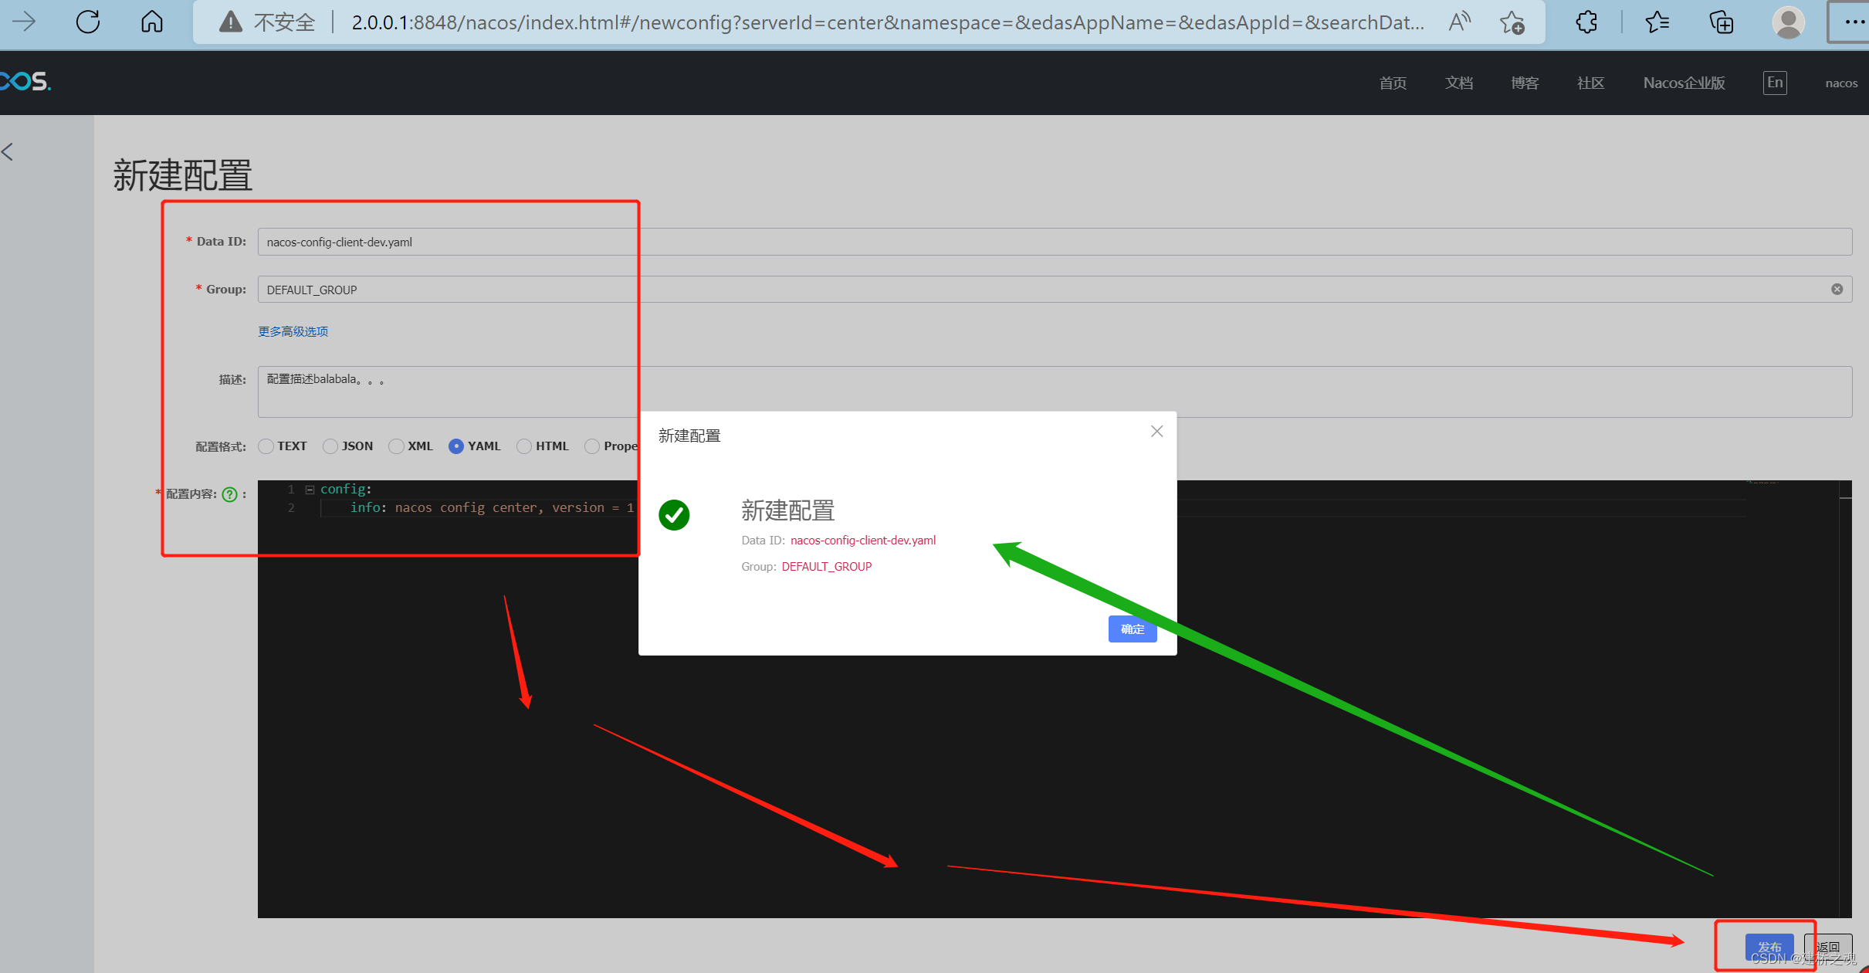Click the Nacos logo
The width and height of the screenshot is (1869, 973).
25,81
